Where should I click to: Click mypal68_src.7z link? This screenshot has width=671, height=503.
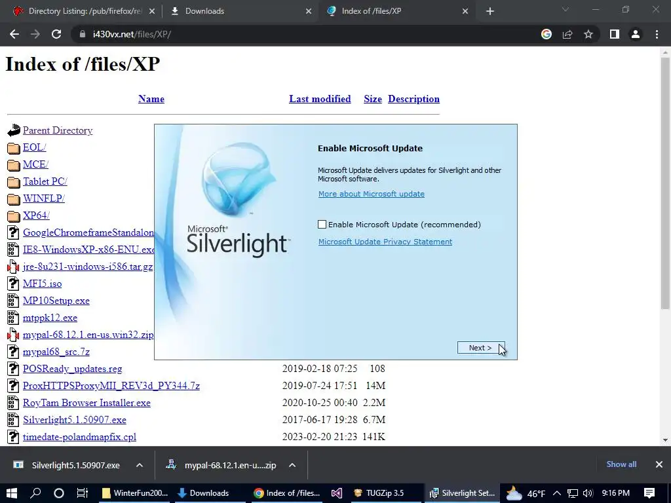coord(56,352)
